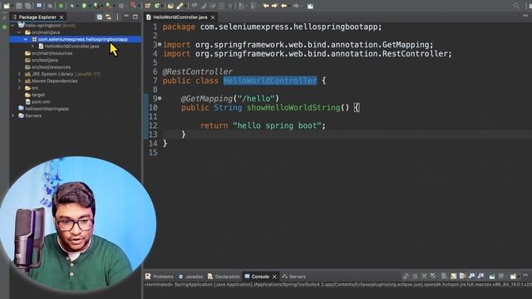Viewport: 532px width, 299px height.
Task: Open Package Explorer view menu (three dots)
Action: (117, 17)
